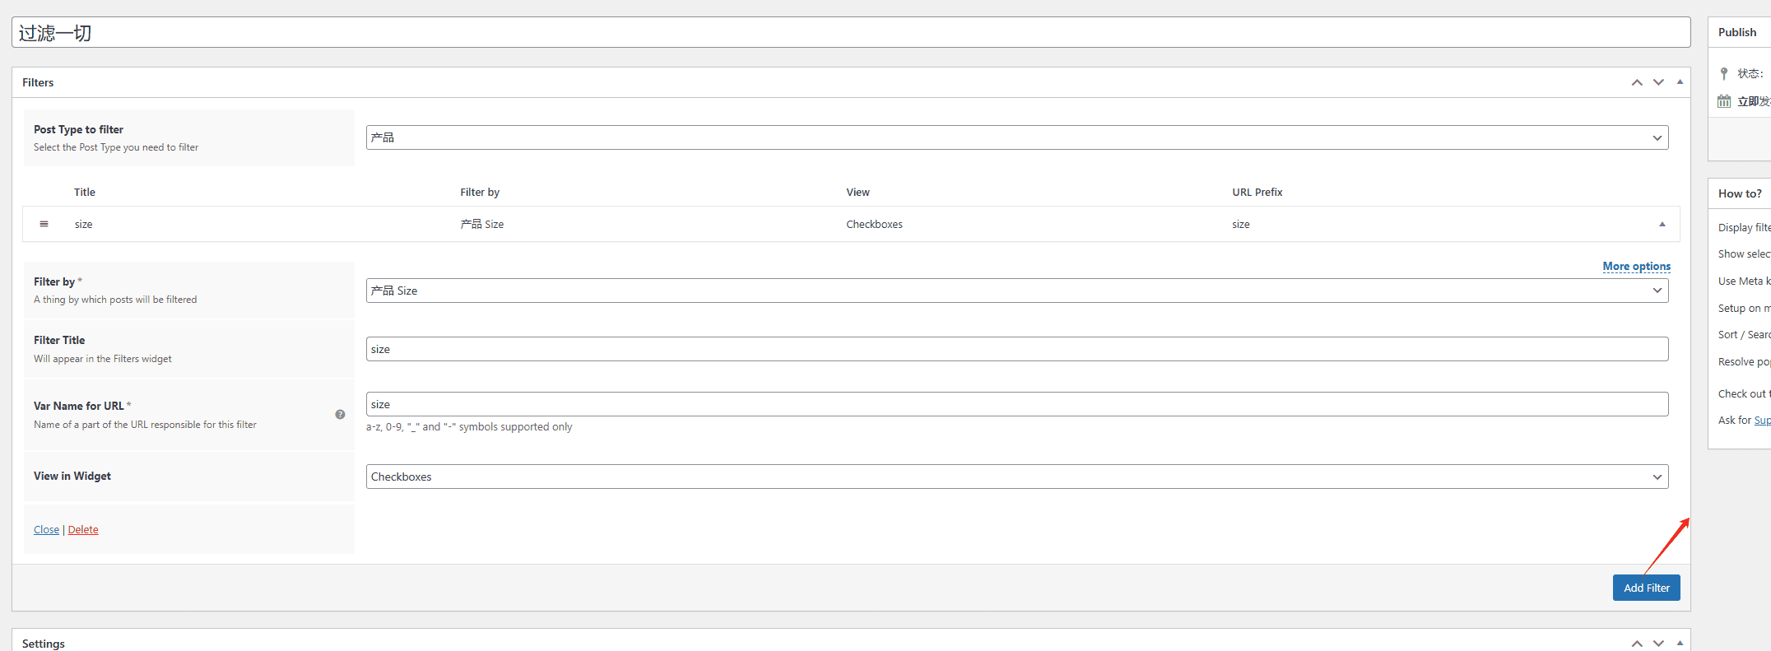
Task: Click the How to? panel heading
Action: 1740,193
